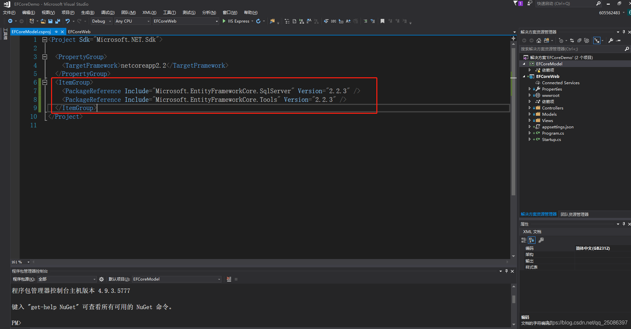Toggle auto-hide pin on Package Manager Console
The height and width of the screenshot is (329, 631).
point(506,271)
